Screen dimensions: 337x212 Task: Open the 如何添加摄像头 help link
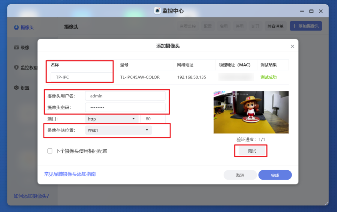pos(32,196)
